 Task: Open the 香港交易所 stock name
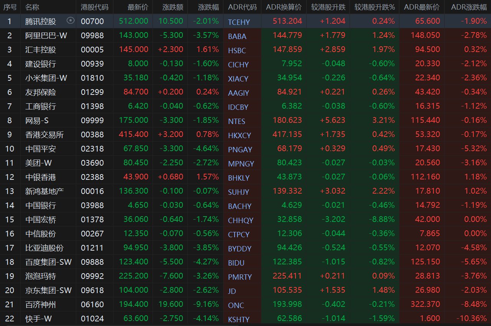coord(44,135)
